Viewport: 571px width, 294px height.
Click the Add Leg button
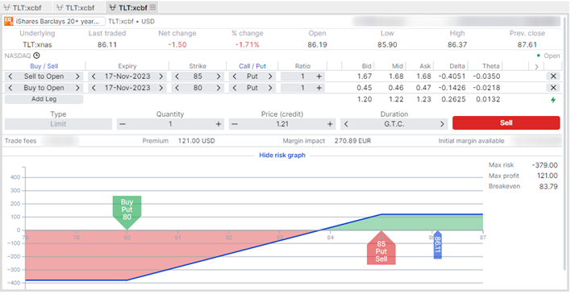pyautogui.click(x=44, y=99)
